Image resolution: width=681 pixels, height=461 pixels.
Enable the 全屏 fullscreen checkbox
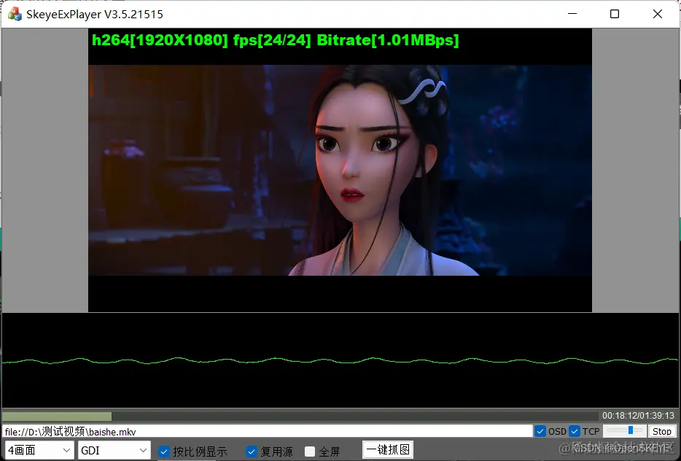[310, 452]
